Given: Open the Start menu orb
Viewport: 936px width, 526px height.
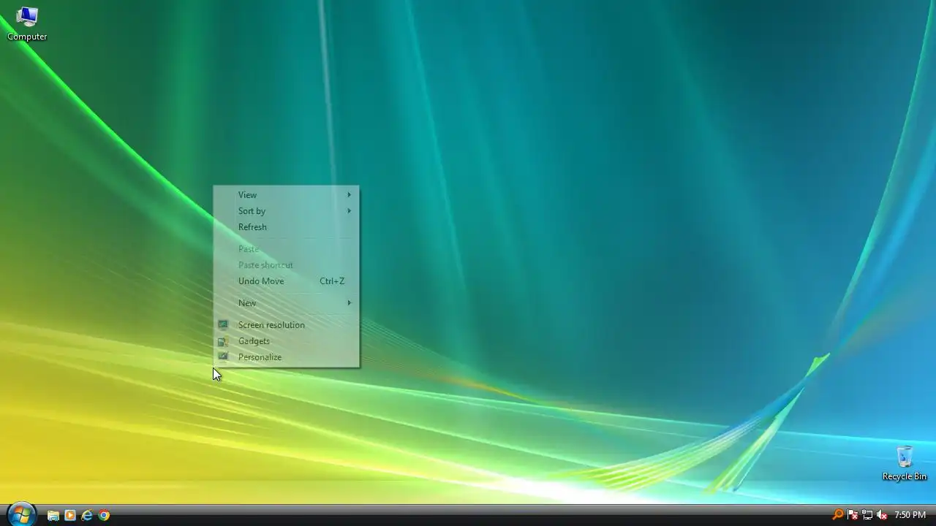Looking at the screenshot, I should pyautogui.click(x=21, y=514).
